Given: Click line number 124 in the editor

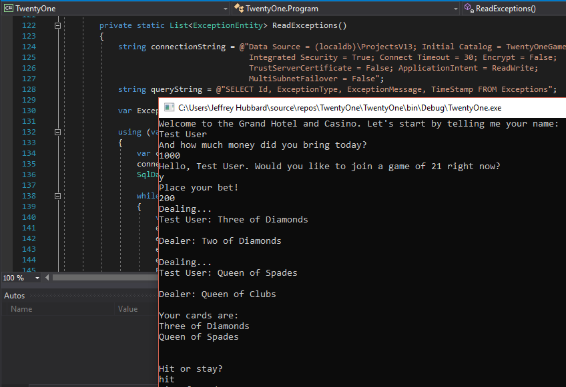Looking at the screenshot, I should click(29, 47).
